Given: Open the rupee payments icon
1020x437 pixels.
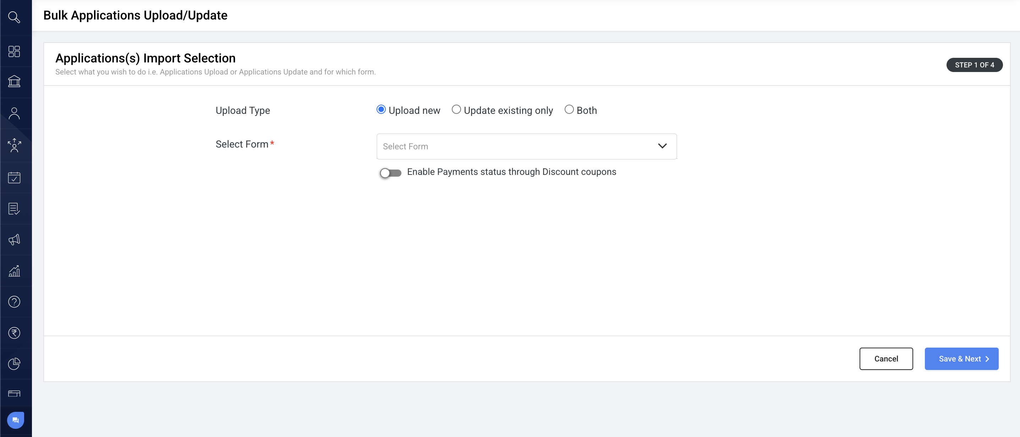Looking at the screenshot, I should [x=14, y=333].
